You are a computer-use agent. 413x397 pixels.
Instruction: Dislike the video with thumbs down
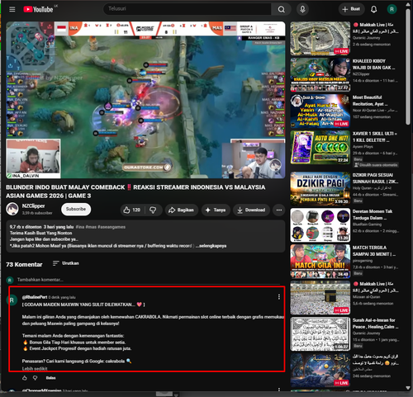coord(153,210)
